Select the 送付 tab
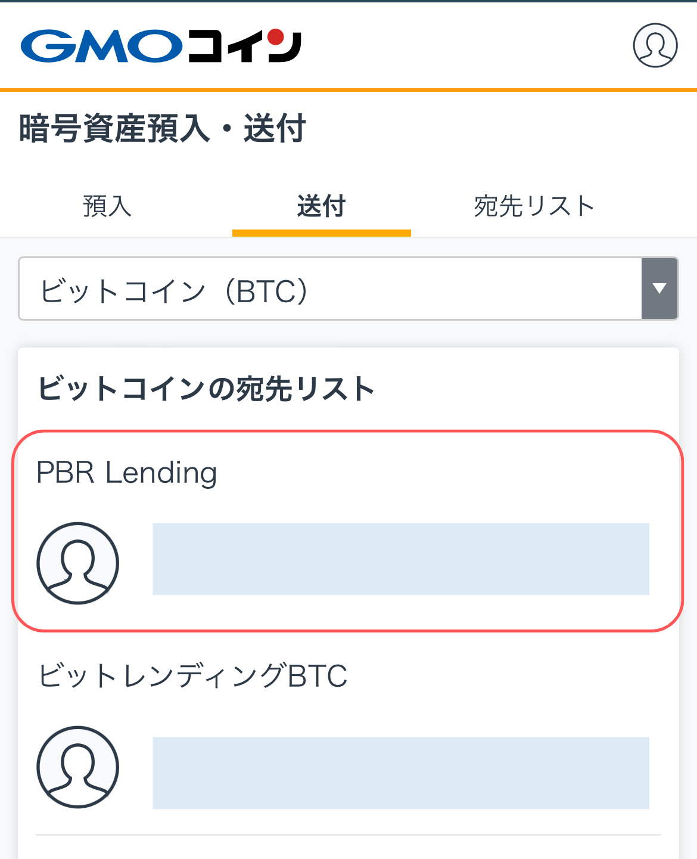This screenshot has width=697, height=859. (322, 206)
